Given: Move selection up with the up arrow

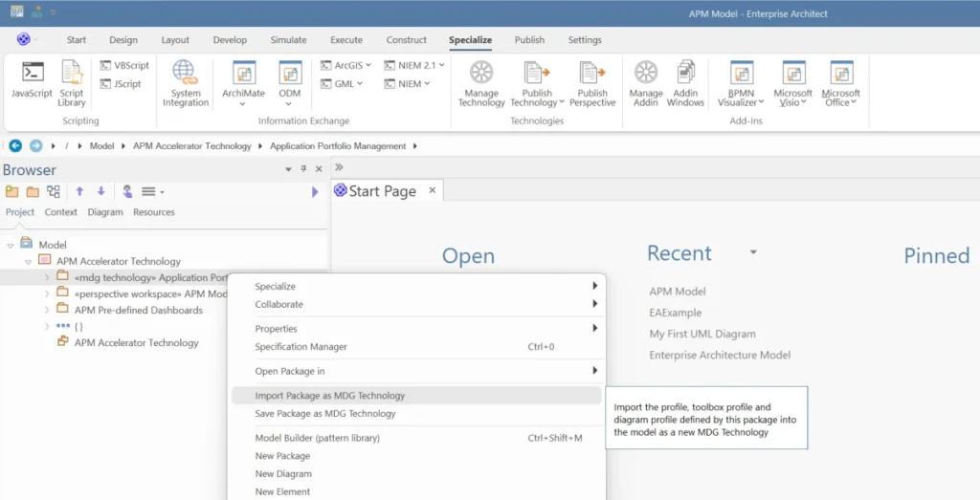Looking at the screenshot, I should 79,191.
